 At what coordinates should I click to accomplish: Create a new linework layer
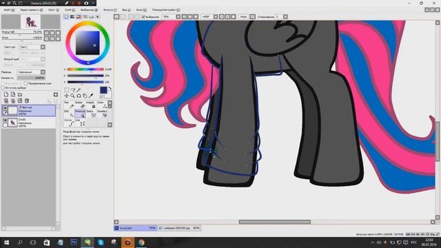pyautogui.click(x=13, y=94)
